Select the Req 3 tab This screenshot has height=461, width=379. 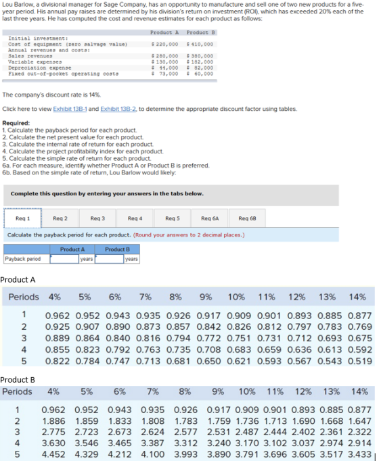click(x=97, y=218)
